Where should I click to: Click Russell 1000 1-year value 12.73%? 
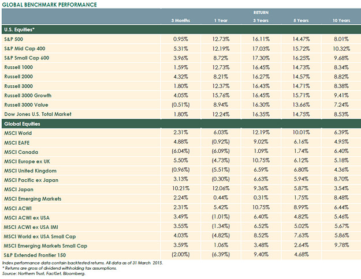(x=221, y=67)
